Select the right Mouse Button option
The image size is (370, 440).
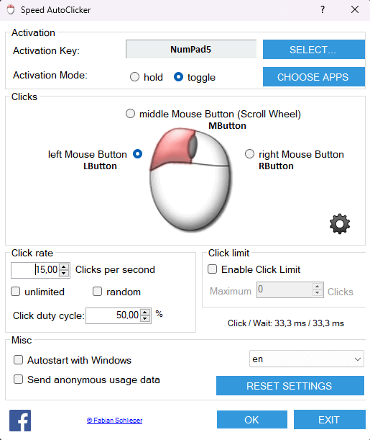(x=249, y=154)
